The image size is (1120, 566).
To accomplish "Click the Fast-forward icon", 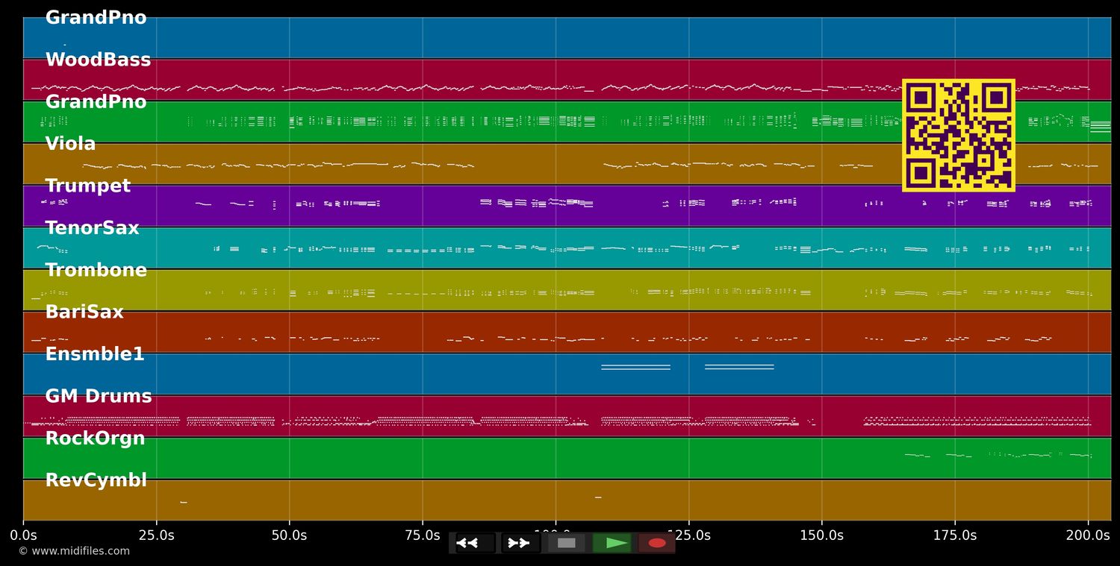I will point(518,542).
